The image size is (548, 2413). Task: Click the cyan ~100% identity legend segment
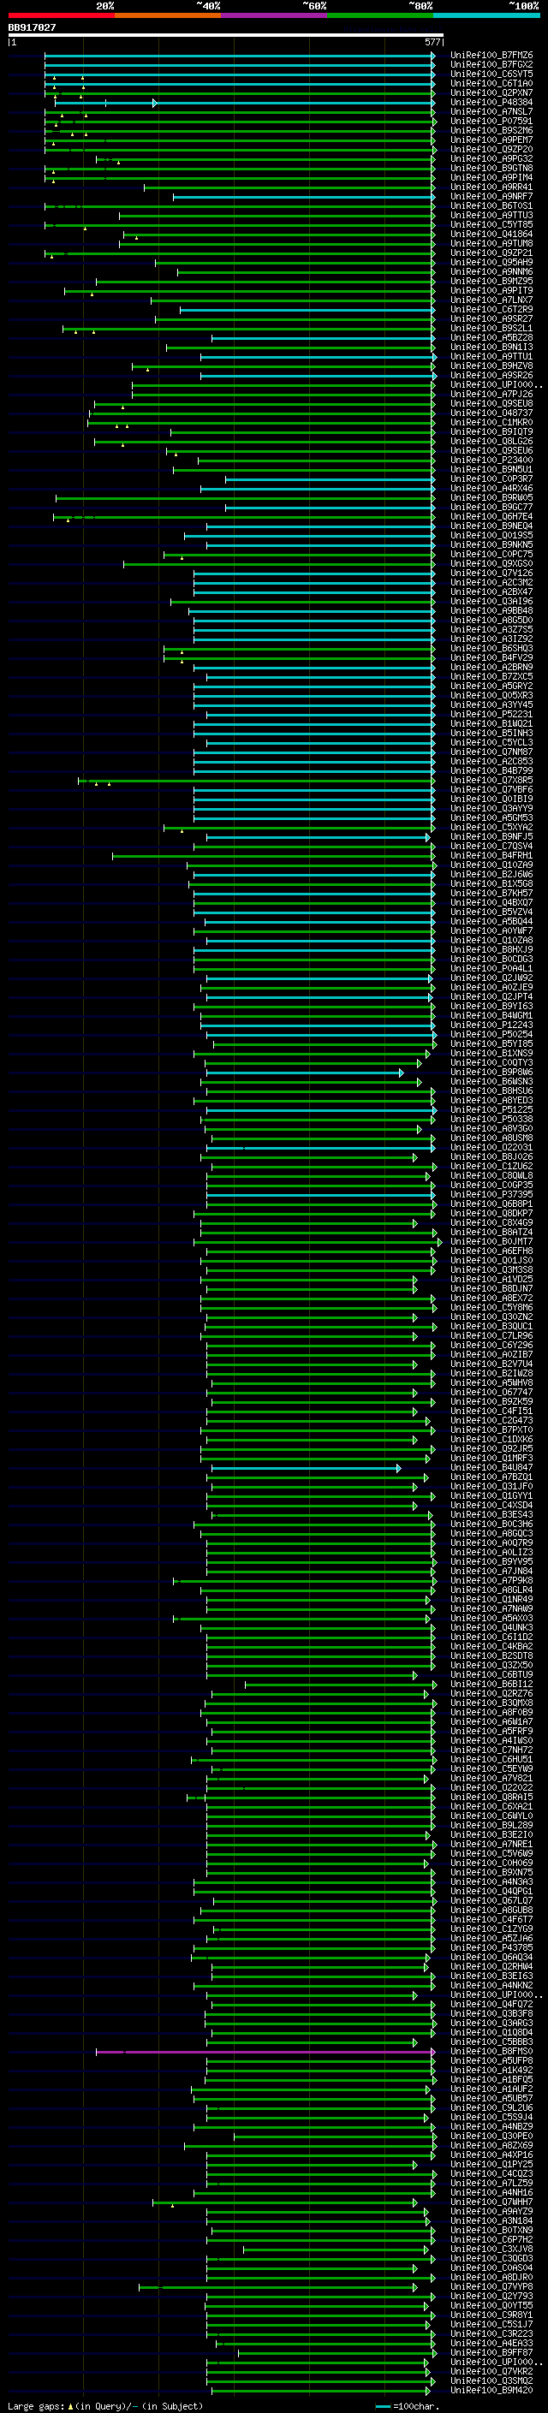pyautogui.click(x=487, y=16)
